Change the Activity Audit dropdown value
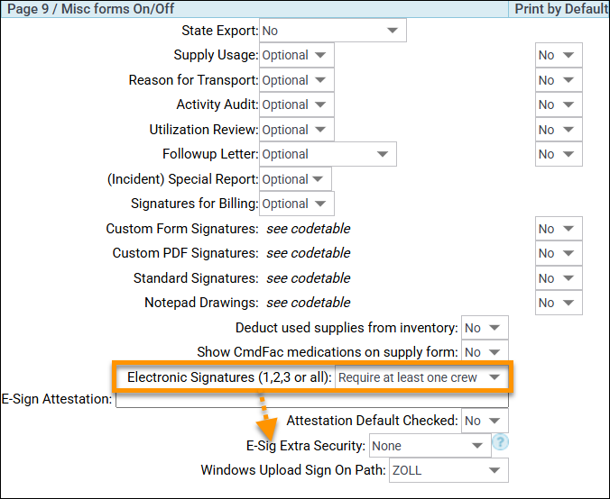Viewport: 610px width, 499px height. [297, 104]
